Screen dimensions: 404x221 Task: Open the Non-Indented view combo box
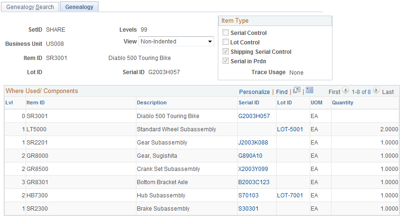coord(176,42)
